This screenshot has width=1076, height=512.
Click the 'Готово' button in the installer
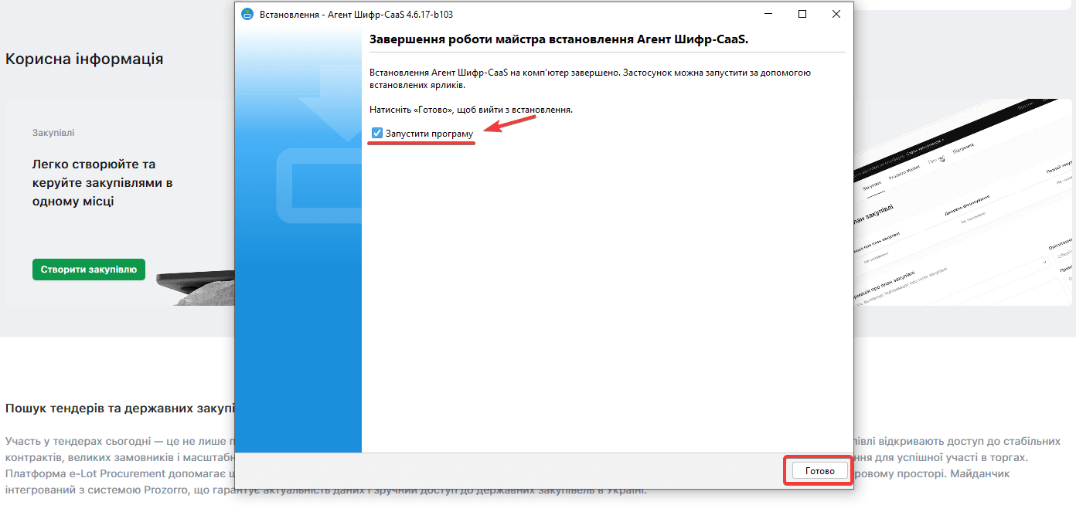point(819,470)
